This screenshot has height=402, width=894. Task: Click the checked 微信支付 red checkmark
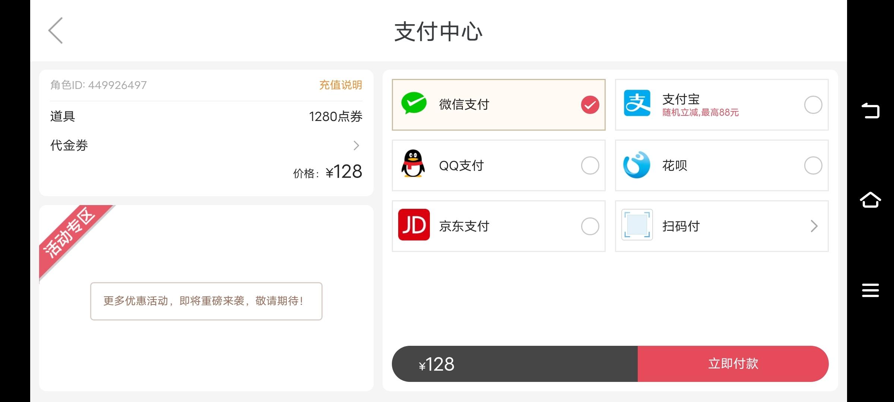pos(590,105)
